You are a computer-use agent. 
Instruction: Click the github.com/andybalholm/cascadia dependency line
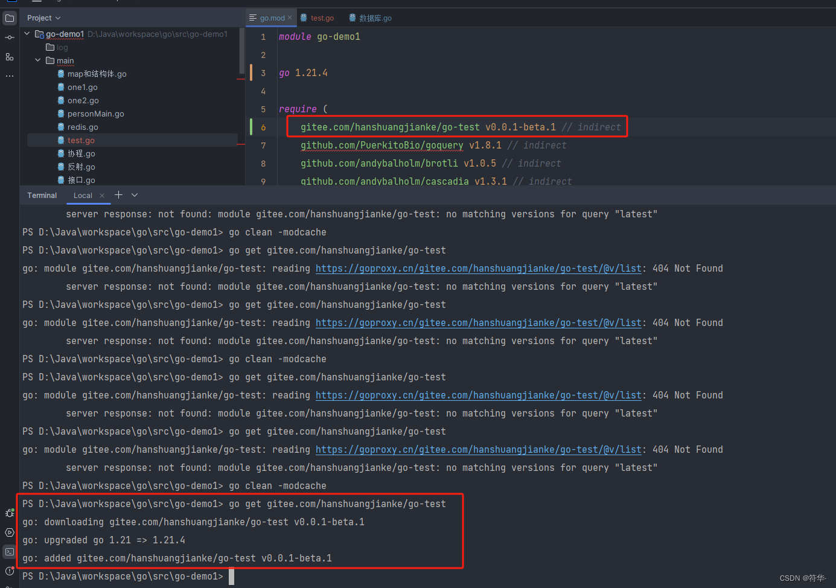[436, 181]
